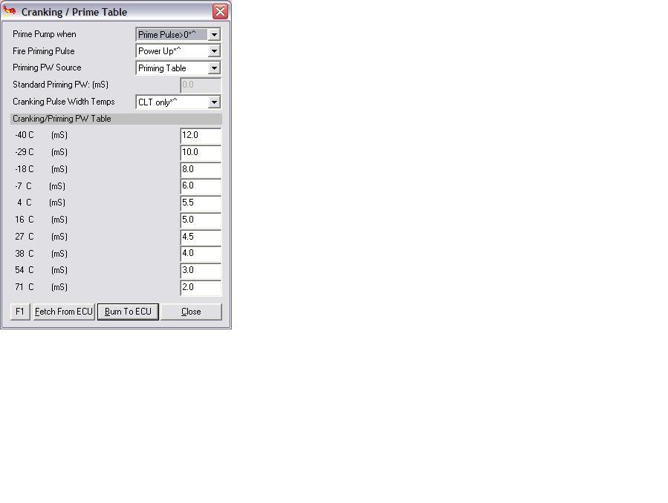Viewport: 668px width, 503px height.
Task: Edit the 27 C pulse width field
Action: click(x=201, y=237)
